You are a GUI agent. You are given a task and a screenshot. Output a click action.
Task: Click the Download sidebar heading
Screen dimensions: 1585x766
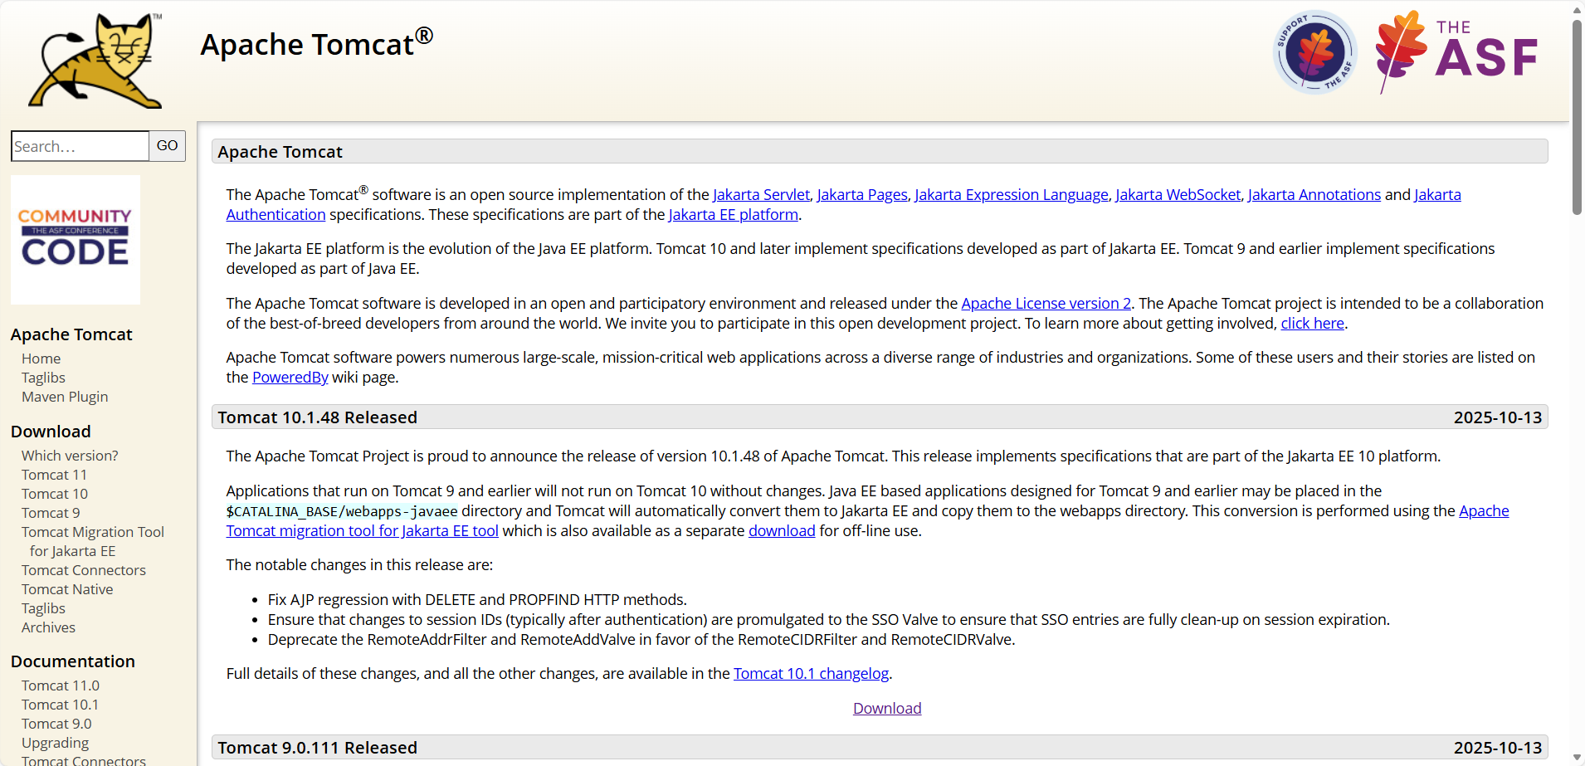pos(51,432)
